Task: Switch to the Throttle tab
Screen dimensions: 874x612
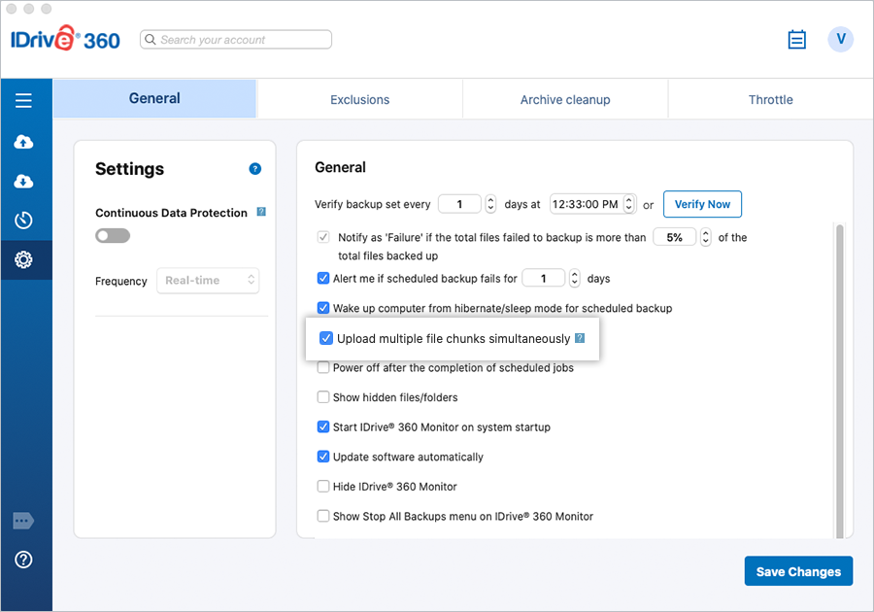Action: point(770,100)
